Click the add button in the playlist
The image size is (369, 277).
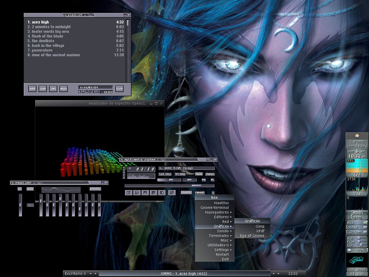click(32, 89)
